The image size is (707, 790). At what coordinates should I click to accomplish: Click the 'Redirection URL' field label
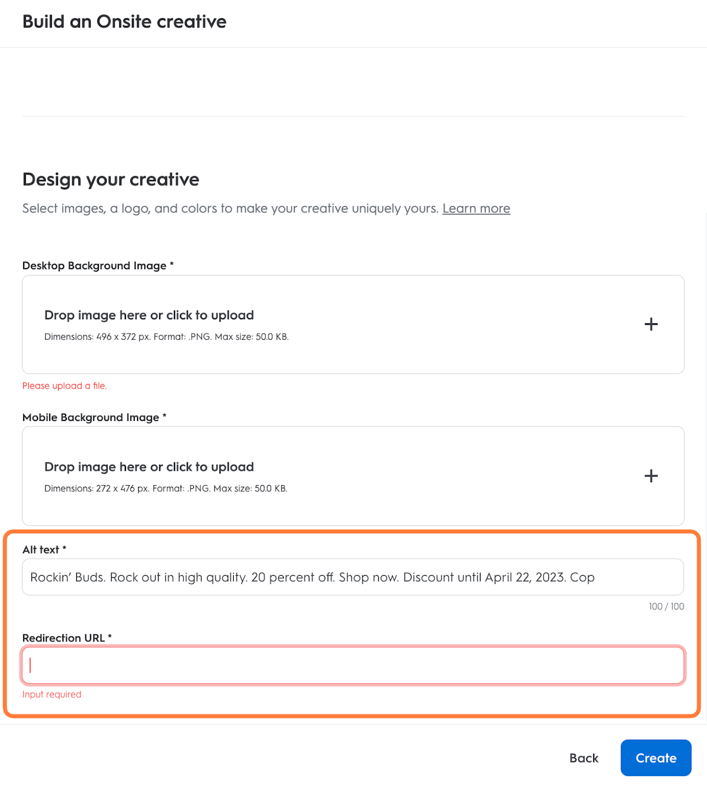tap(64, 638)
